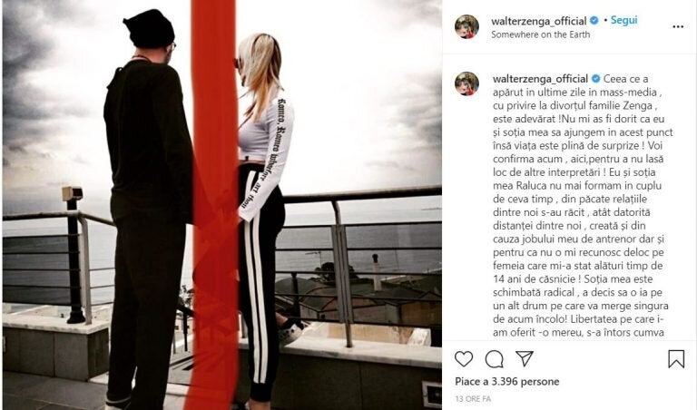
Task: Click the verified badge beside the caption username
Action: point(595,79)
